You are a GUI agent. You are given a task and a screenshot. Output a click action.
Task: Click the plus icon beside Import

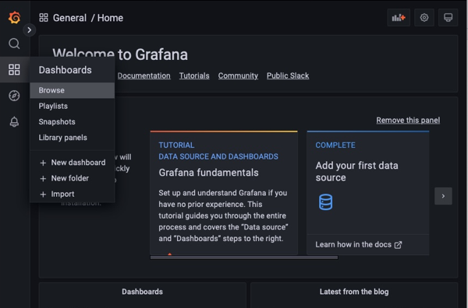[x=43, y=194]
